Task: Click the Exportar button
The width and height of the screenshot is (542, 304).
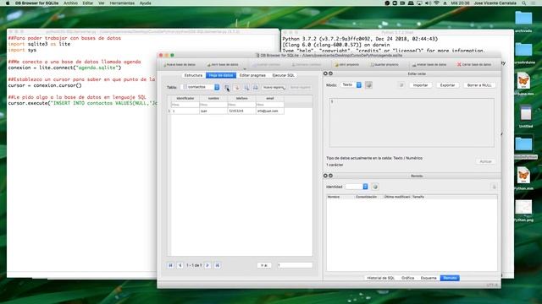Action: [447, 84]
